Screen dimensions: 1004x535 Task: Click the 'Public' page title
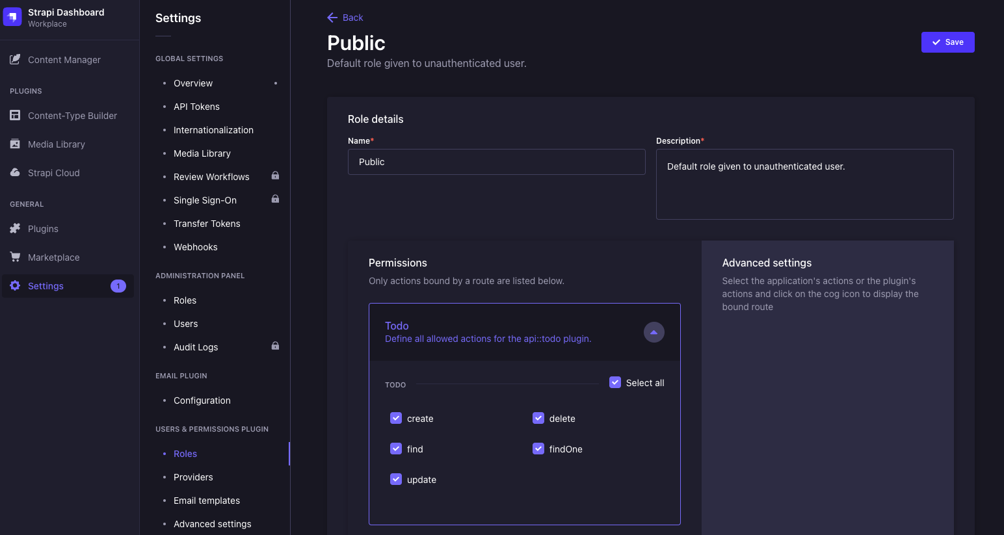tap(356, 43)
